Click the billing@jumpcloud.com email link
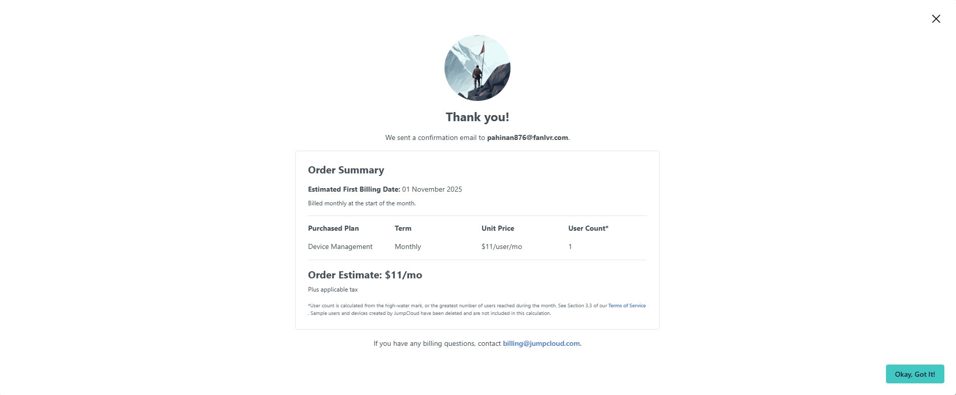This screenshot has height=395, width=956. [x=541, y=343]
